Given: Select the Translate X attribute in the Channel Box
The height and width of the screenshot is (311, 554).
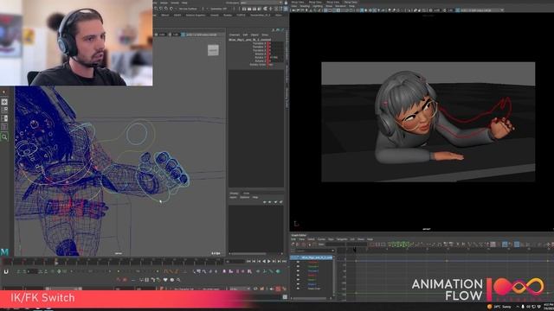Looking at the screenshot, I should (x=260, y=43).
